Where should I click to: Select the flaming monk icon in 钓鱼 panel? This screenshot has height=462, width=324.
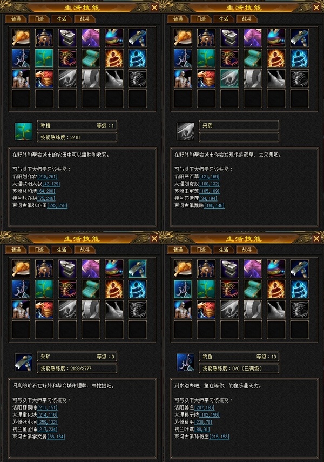pyautogui.click(x=276, y=289)
